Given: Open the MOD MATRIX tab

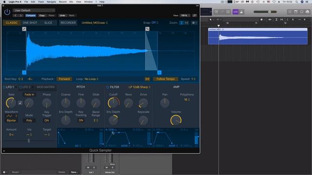Looking at the screenshot, I should click(x=45, y=87).
